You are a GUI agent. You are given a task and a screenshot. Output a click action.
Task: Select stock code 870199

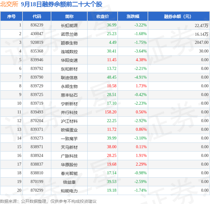click(37, 182)
